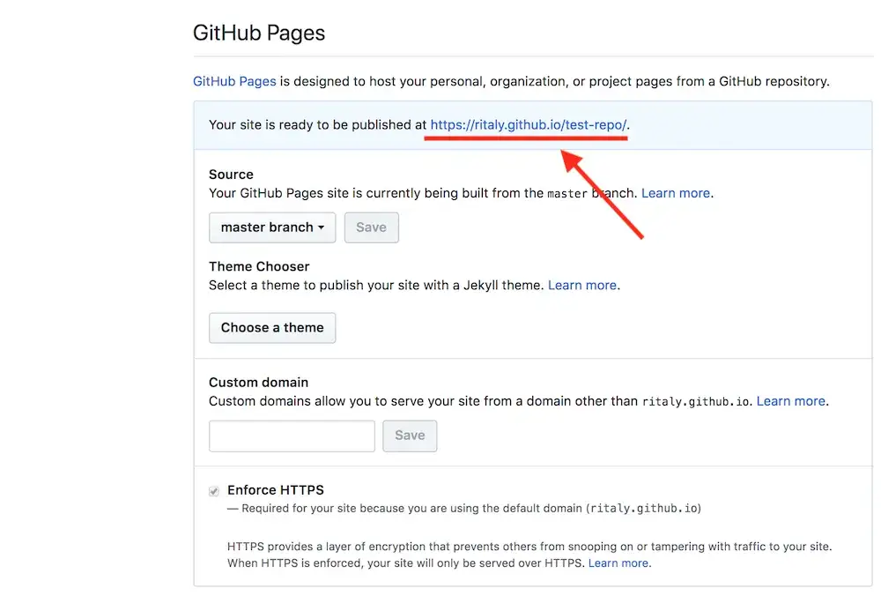
Task: Click Save next to custom domain field
Action: [410, 436]
